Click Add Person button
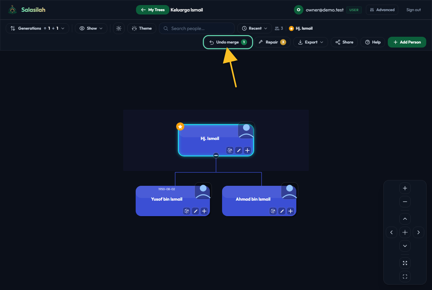 coord(407,42)
